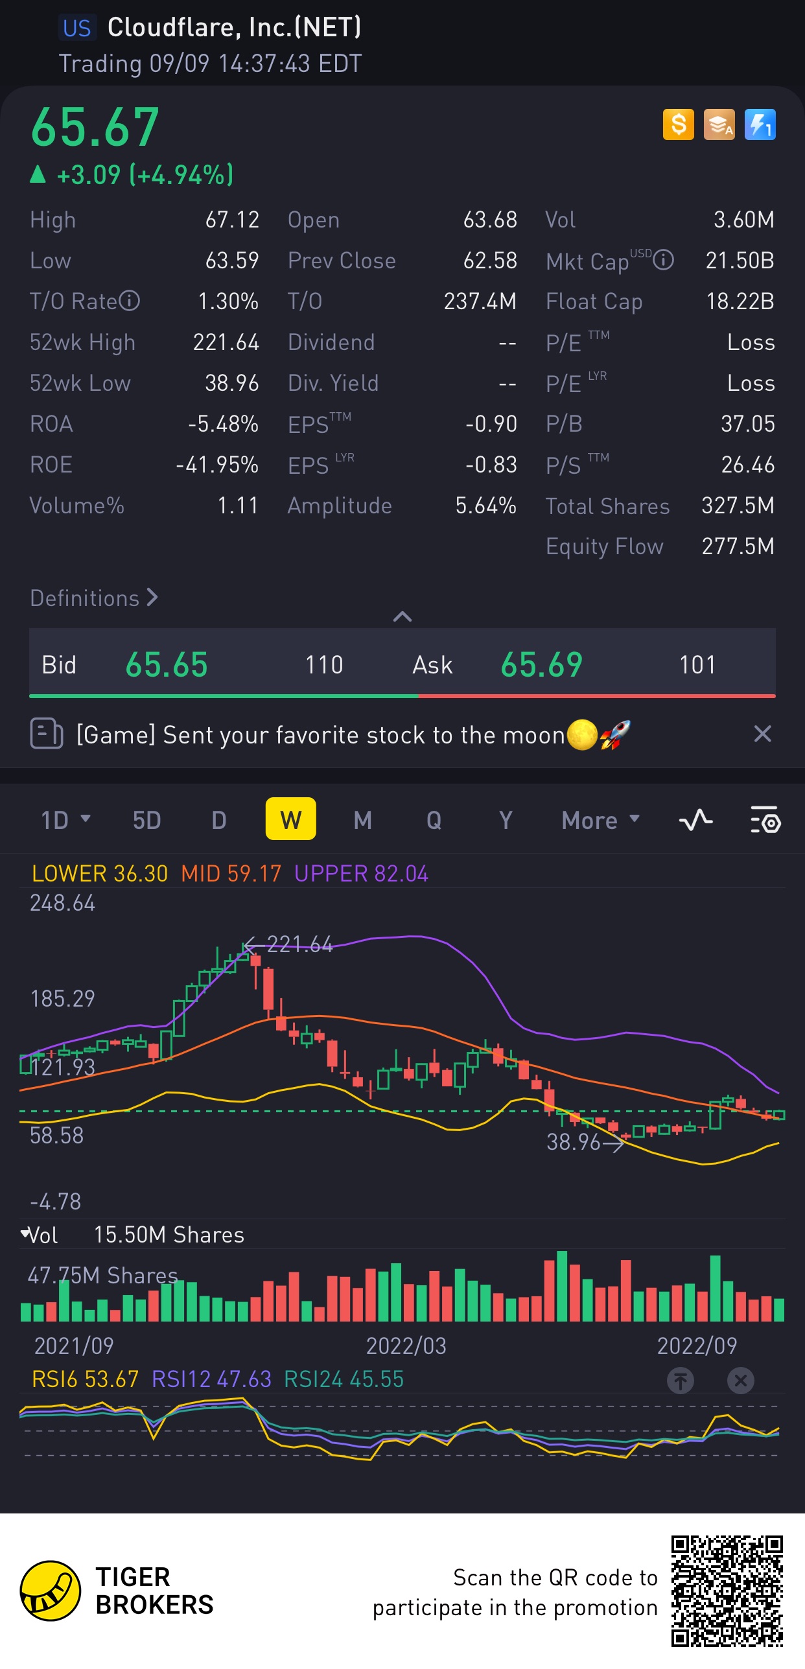Screen dimensions: 805x1669
Task: Tap the Bollinger MID 59.17 label
Action: pos(231,873)
